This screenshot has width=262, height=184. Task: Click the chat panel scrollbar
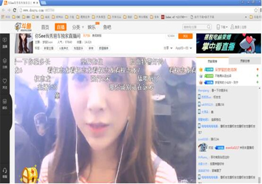(x=260, y=135)
